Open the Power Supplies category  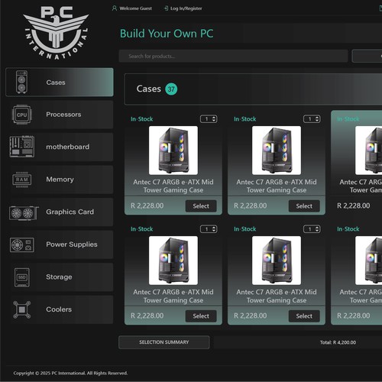tap(61, 244)
